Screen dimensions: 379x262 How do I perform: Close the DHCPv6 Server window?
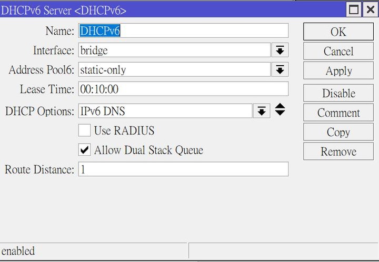pyautogui.click(x=371, y=9)
